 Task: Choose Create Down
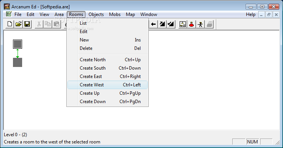[x=108, y=102]
